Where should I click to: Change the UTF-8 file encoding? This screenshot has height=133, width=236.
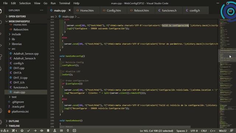[x=194, y=131]
